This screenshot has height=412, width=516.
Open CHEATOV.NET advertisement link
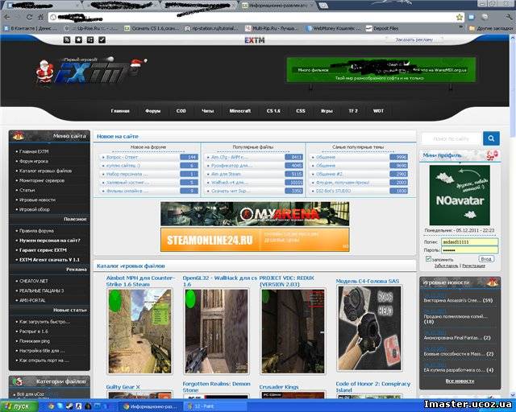click(x=34, y=281)
